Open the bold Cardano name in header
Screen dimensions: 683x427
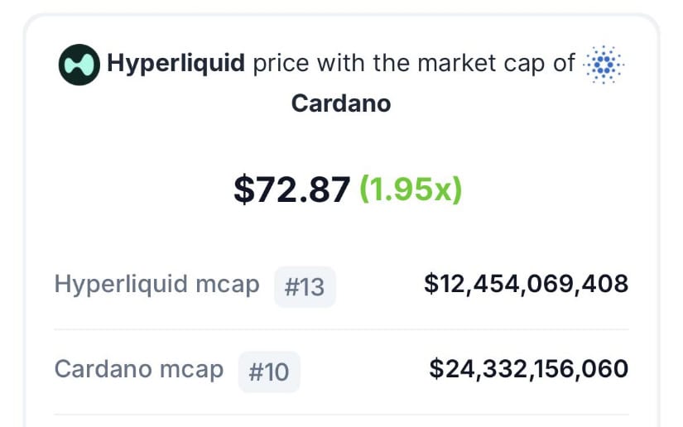[341, 103]
